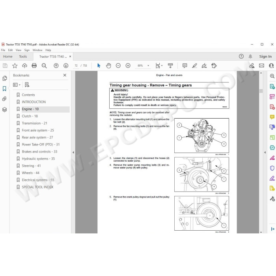Add new bookmark icon in Bookmarks panel

27,85
